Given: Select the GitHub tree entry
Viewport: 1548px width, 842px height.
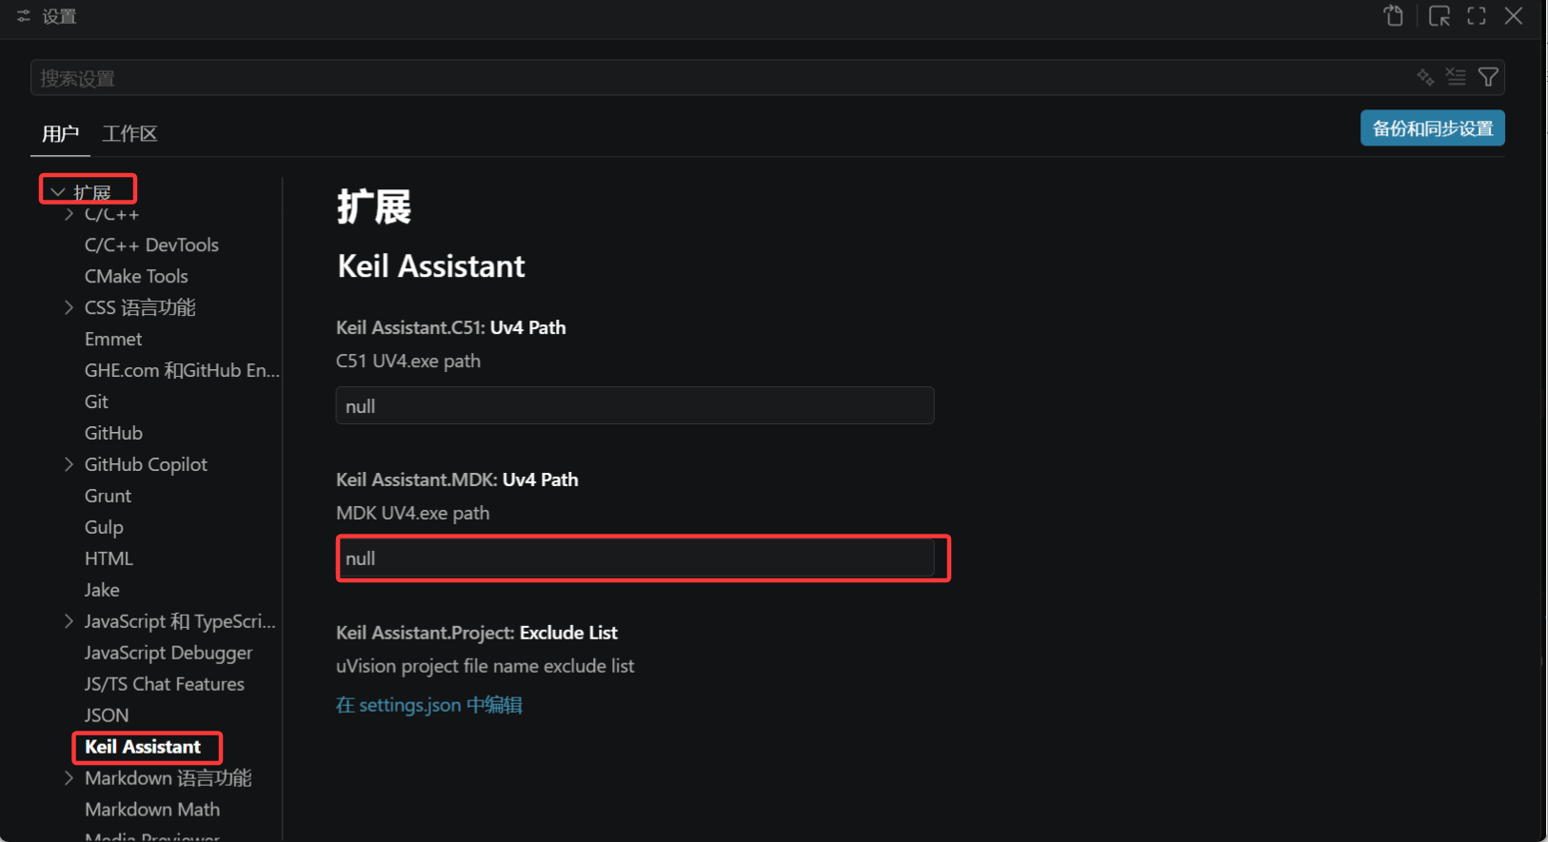Looking at the screenshot, I should [x=113, y=433].
